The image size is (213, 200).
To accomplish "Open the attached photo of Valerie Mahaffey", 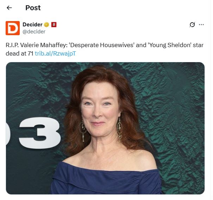I will click(105, 128).
